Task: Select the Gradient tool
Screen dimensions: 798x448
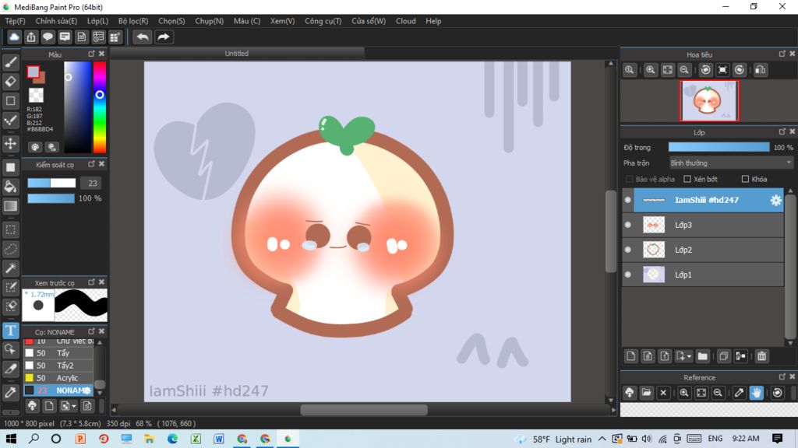Action: click(x=11, y=206)
